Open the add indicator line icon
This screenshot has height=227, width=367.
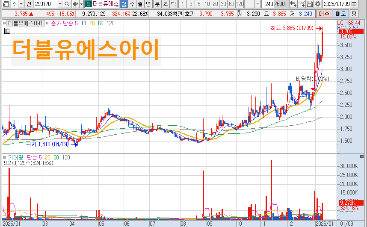click(x=302, y=4)
